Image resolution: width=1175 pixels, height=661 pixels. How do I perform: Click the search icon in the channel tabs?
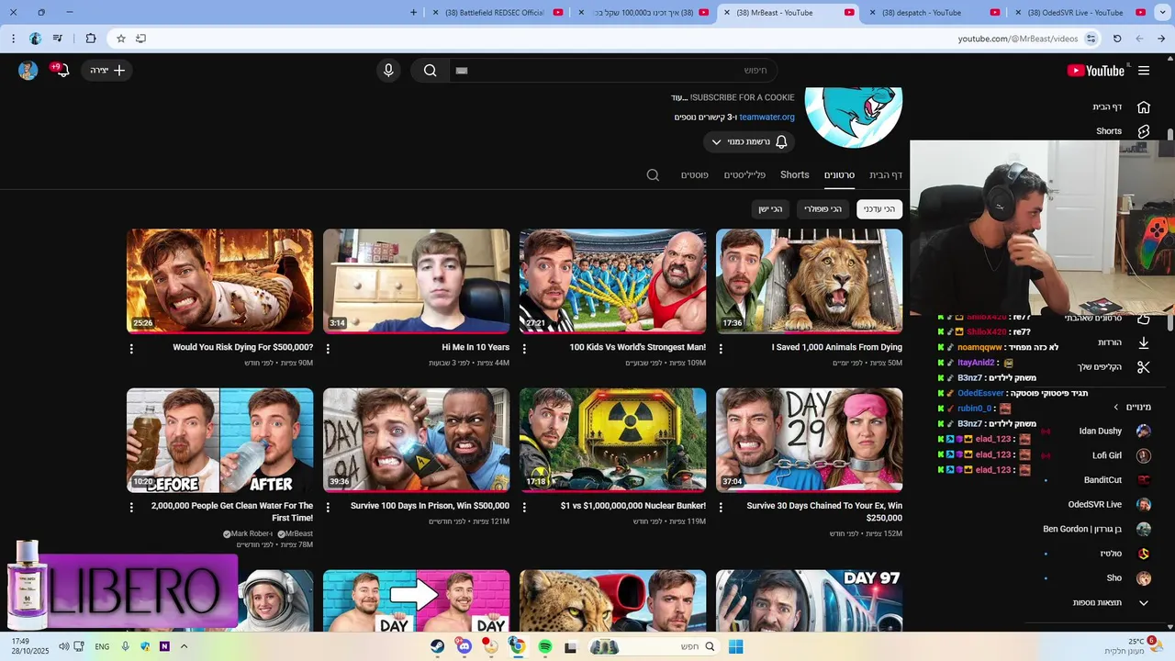pos(653,174)
